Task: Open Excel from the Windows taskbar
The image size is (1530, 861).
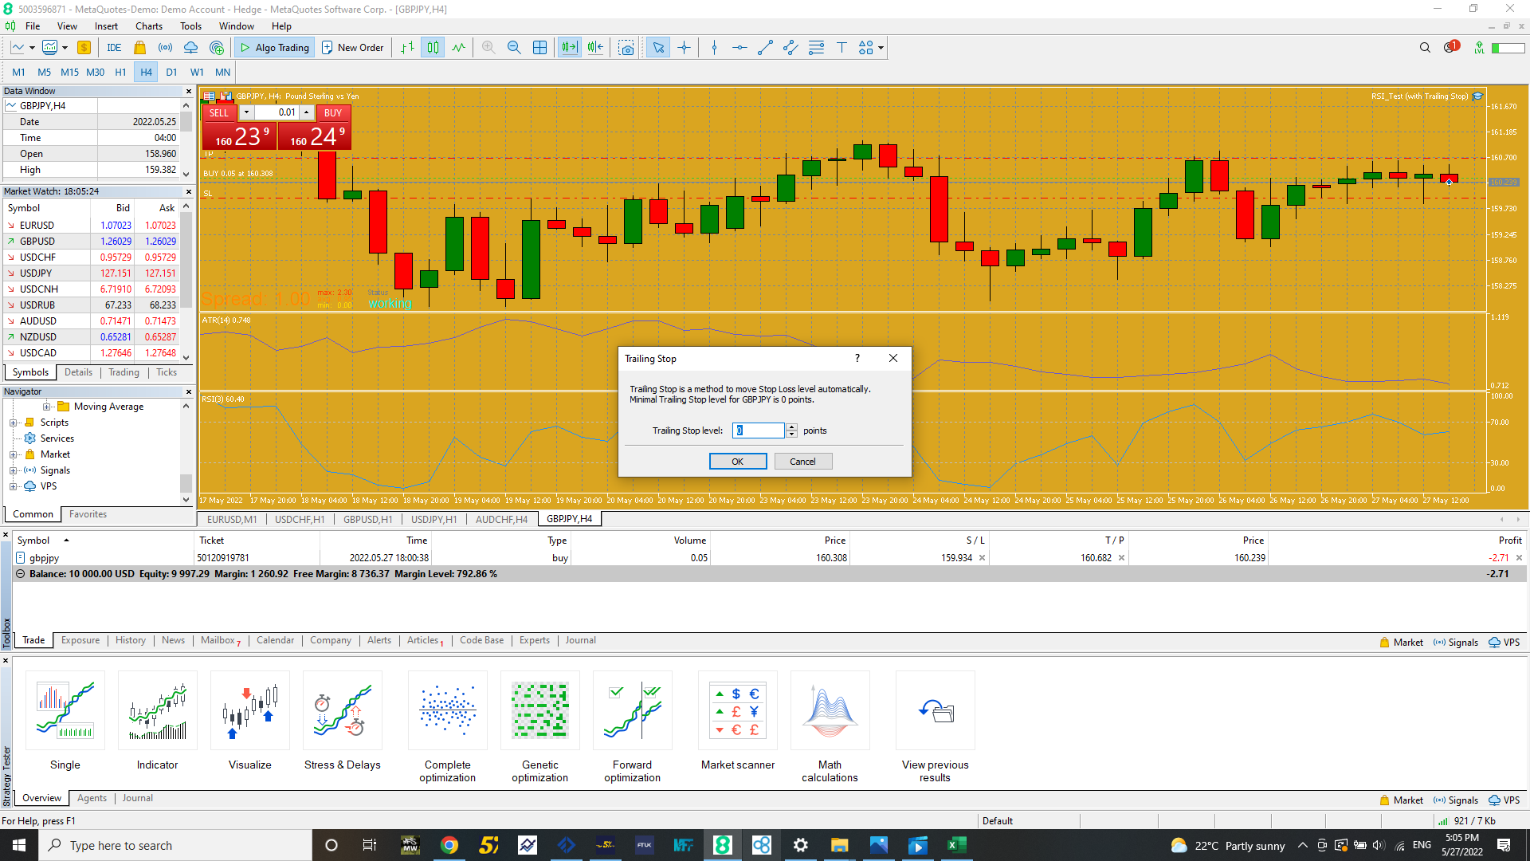Action: click(956, 845)
